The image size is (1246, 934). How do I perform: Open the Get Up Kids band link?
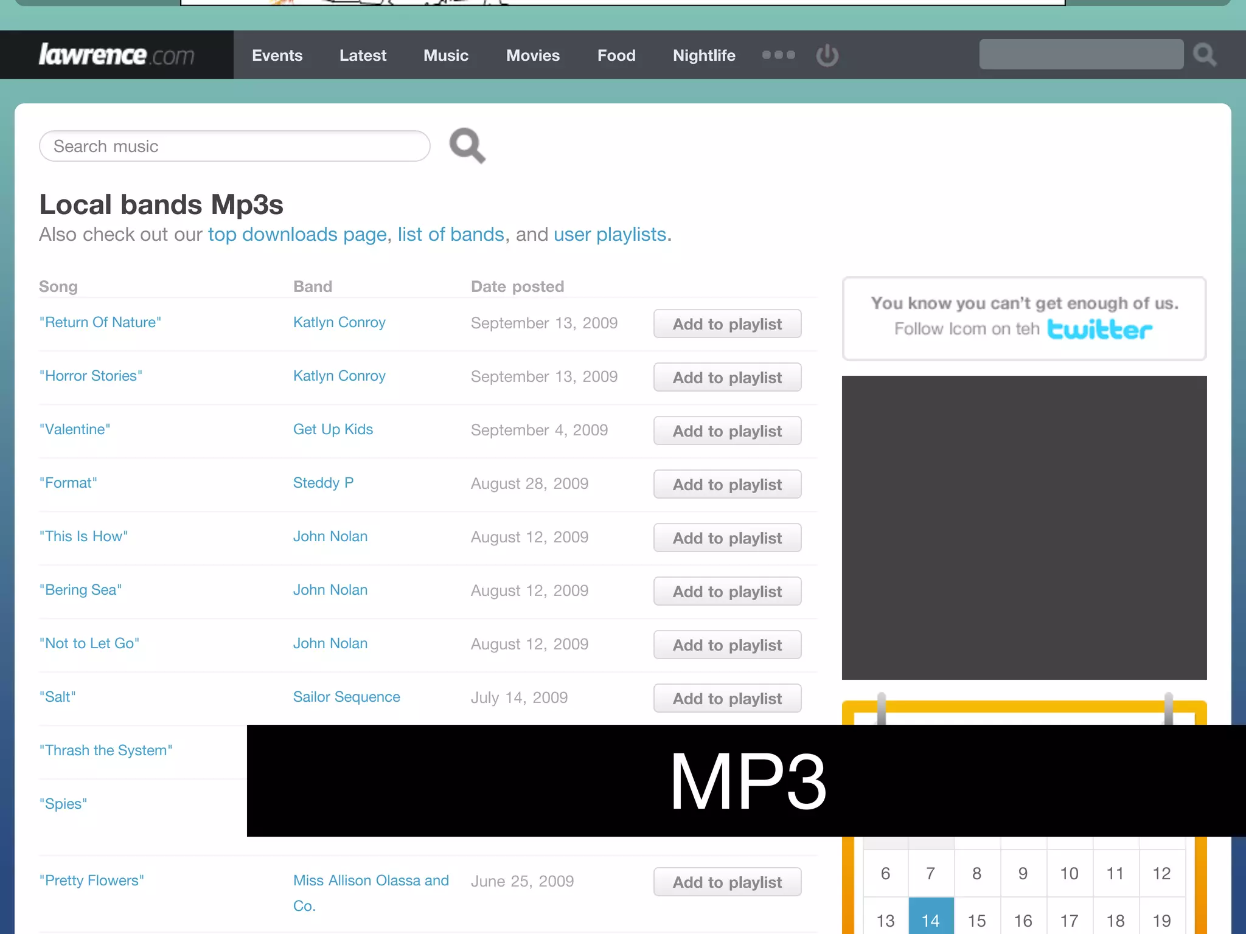pyautogui.click(x=333, y=429)
